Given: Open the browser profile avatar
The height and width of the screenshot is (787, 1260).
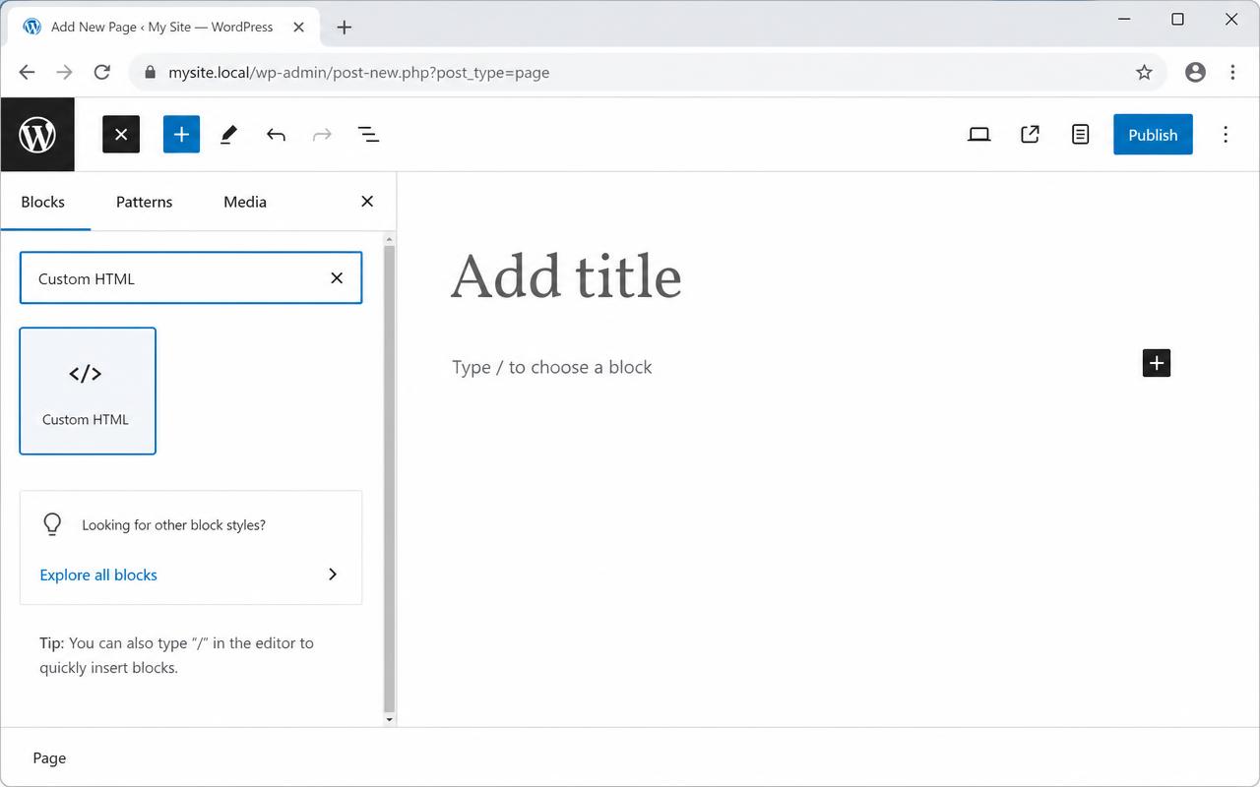Looking at the screenshot, I should [x=1195, y=72].
